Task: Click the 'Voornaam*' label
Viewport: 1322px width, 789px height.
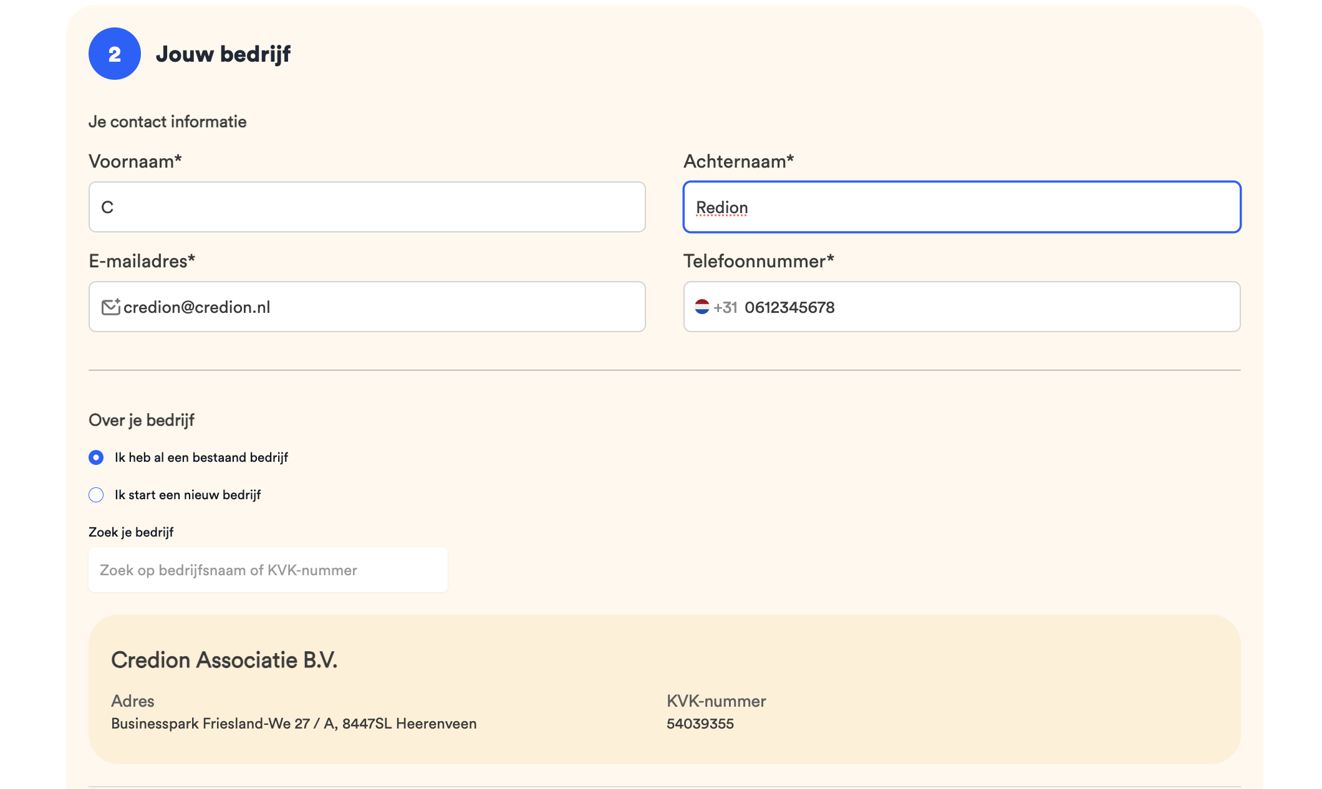Action: point(135,161)
